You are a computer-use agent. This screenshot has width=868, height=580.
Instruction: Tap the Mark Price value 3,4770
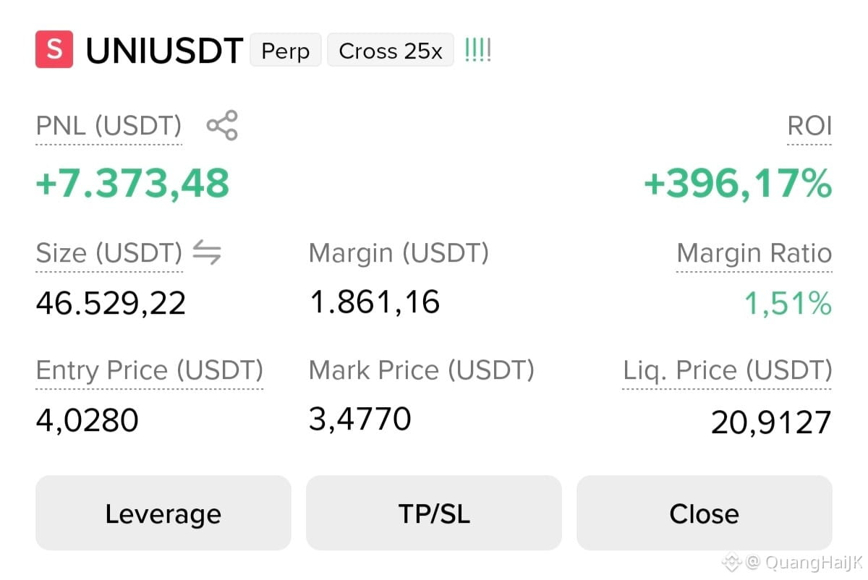click(360, 419)
